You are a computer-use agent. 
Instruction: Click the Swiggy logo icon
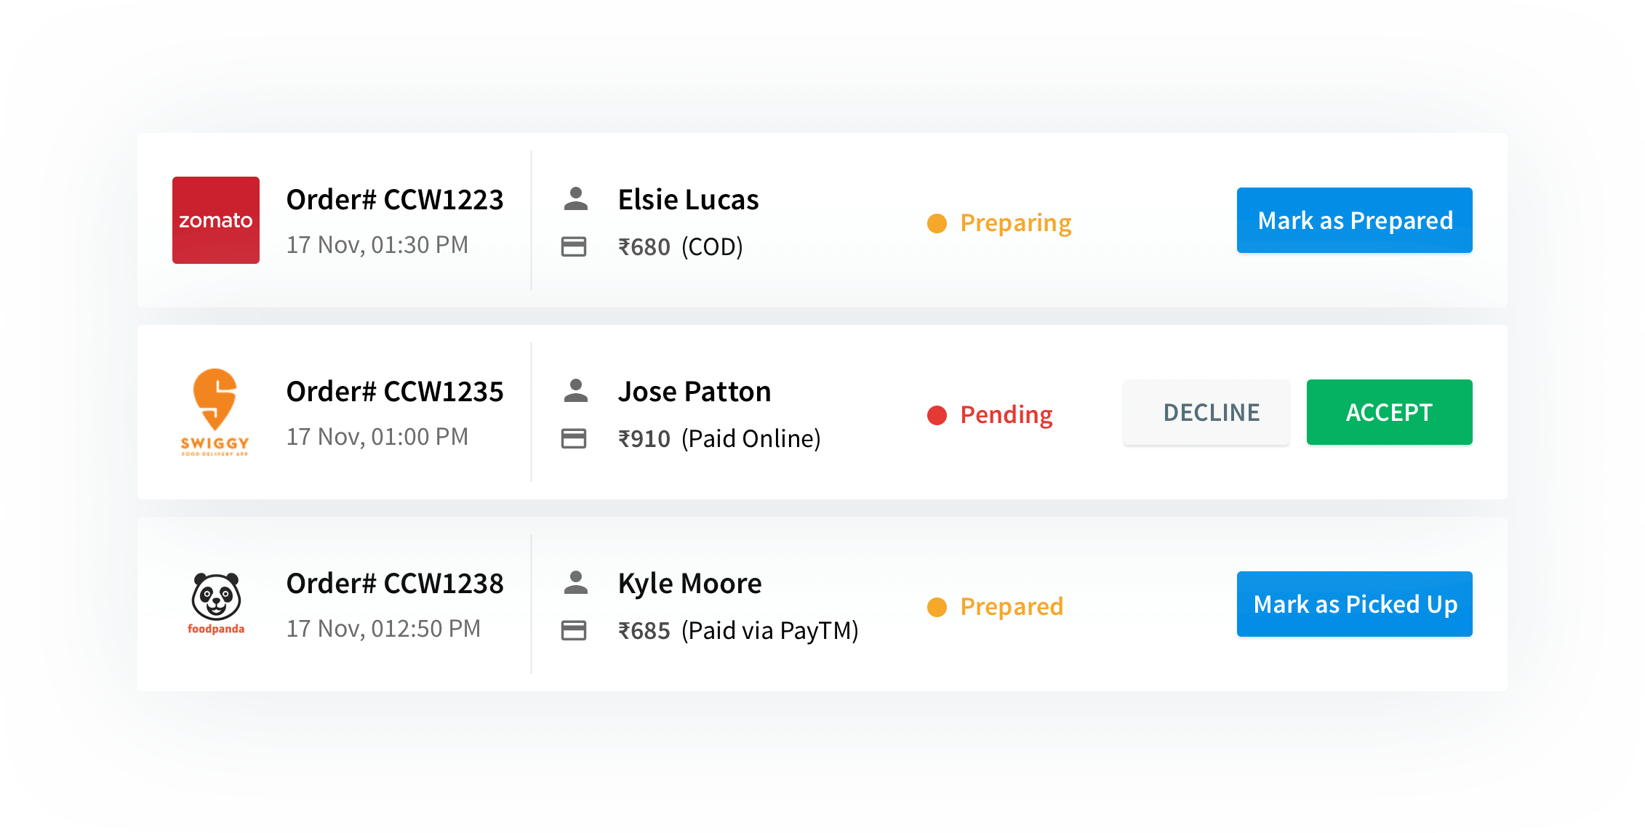tap(215, 412)
